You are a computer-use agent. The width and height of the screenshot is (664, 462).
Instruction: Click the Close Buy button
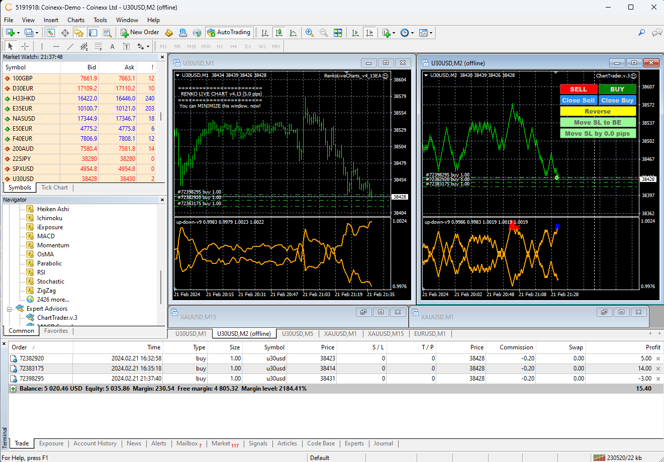(617, 101)
